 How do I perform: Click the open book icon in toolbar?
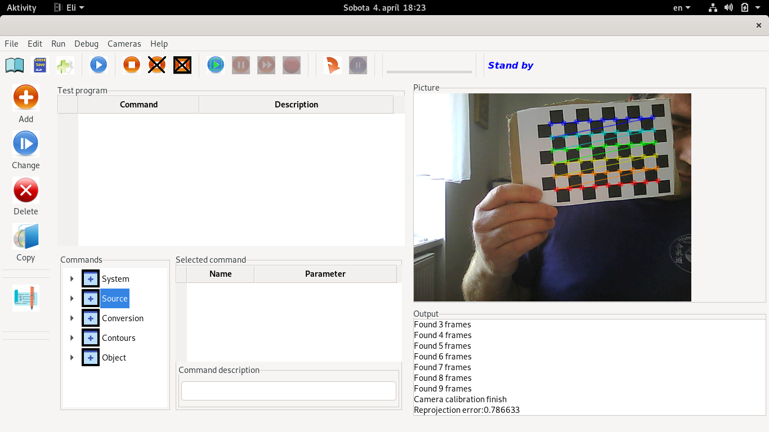(x=15, y=65)
